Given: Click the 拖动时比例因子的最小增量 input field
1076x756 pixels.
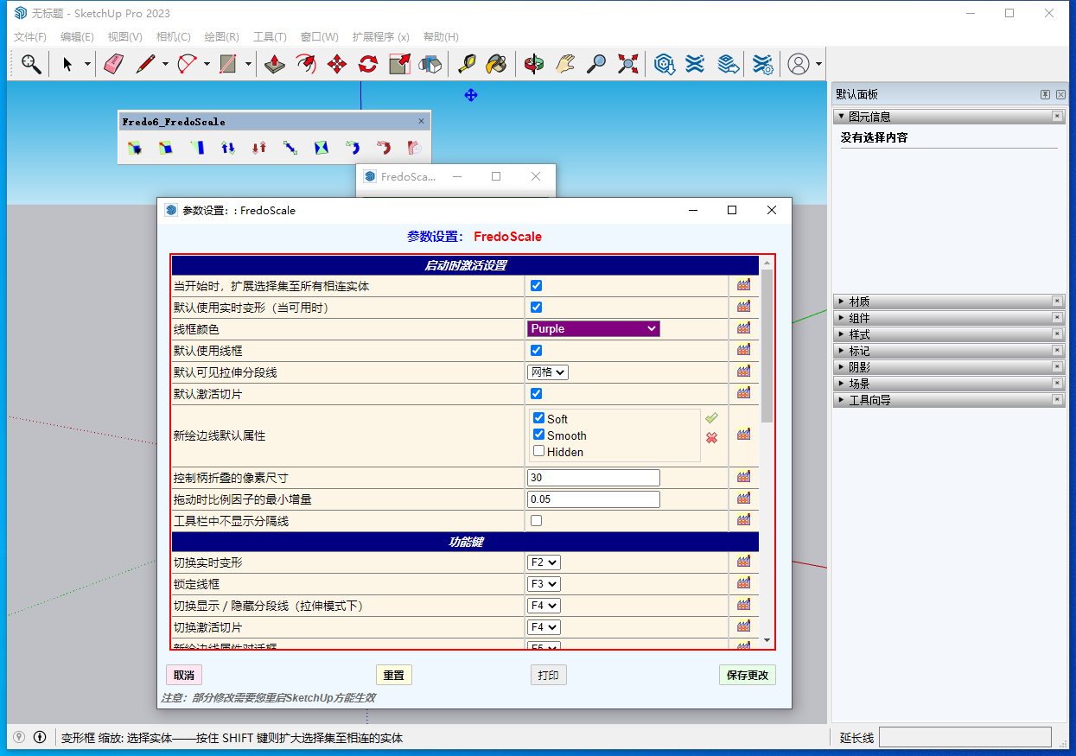Looking at the screenshot, I should (594, 499).
